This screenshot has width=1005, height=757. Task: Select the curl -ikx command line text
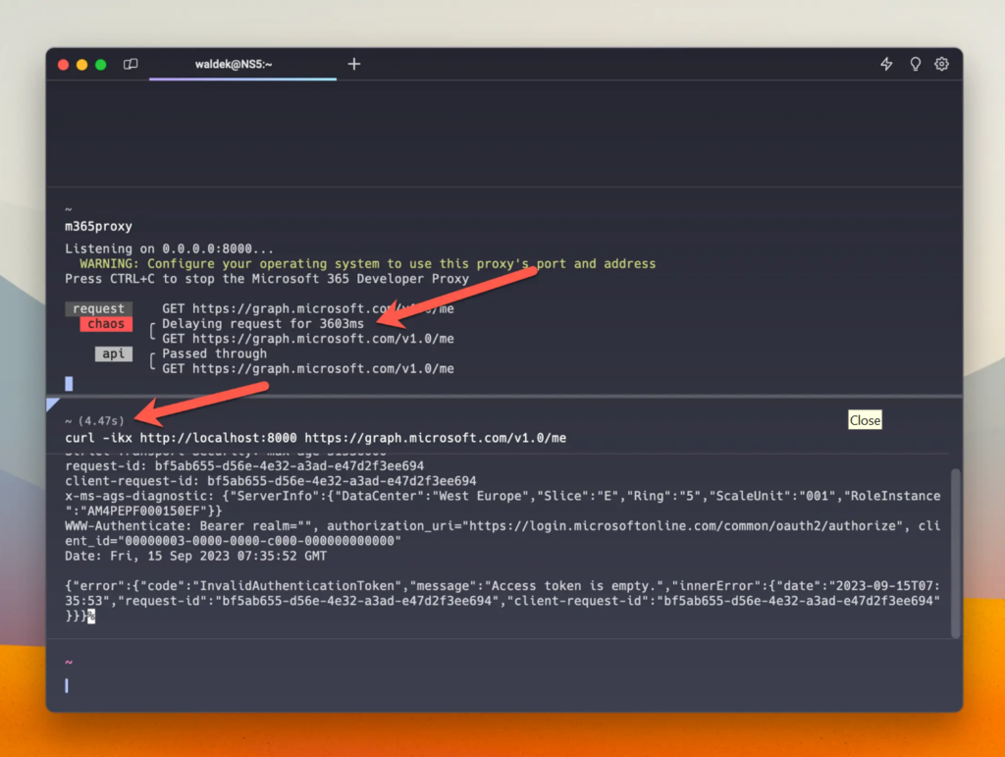(x=315, y=438)
